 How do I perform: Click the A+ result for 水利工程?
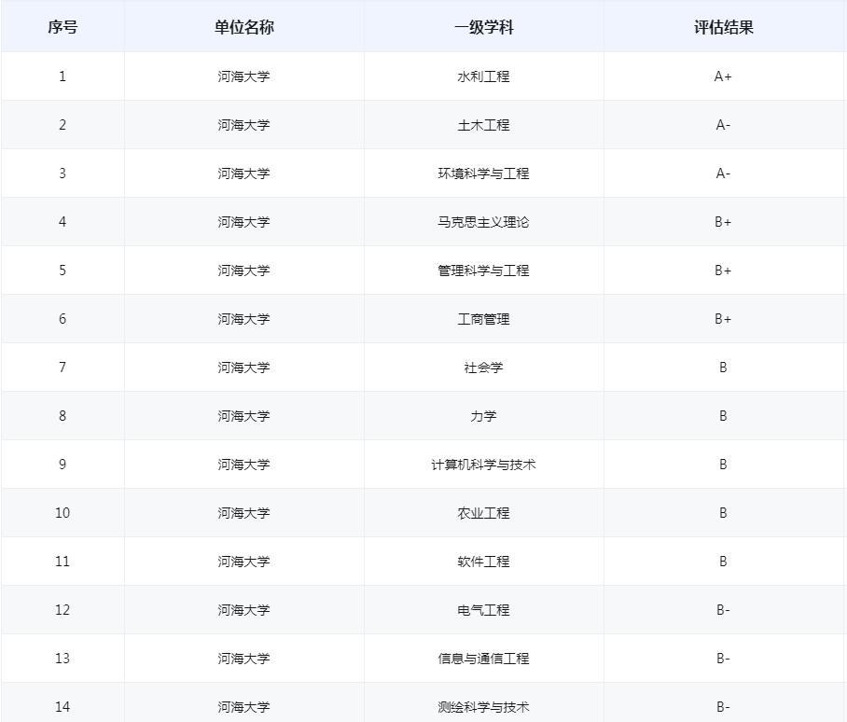click(723, 76)
